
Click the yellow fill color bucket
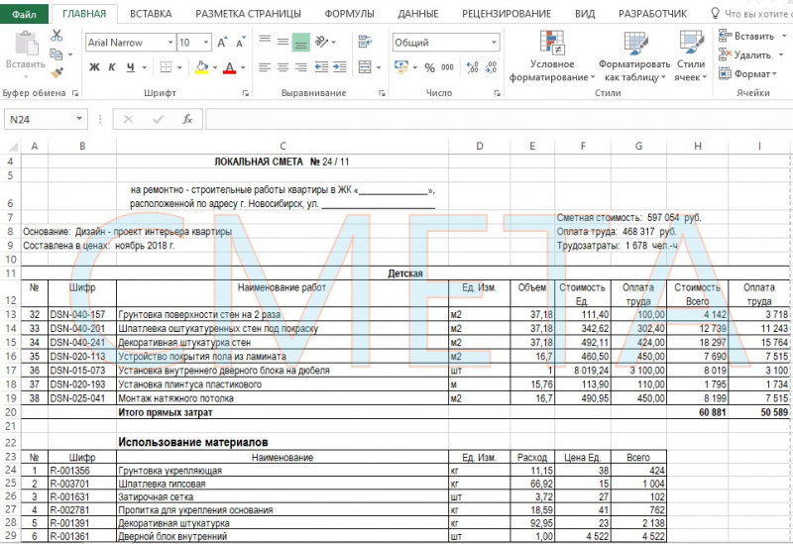[201, 67]
